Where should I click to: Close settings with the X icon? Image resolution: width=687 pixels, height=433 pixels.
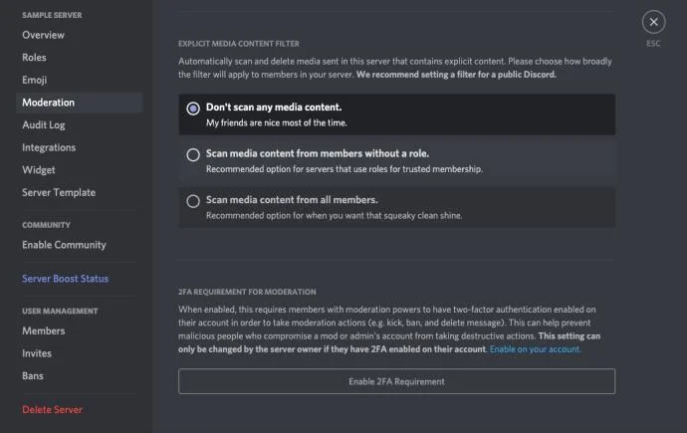pos(653,22)
